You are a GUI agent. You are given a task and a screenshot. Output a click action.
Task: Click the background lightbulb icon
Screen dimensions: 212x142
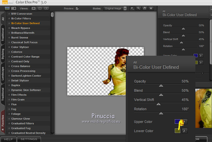click(x=150, y=8)
